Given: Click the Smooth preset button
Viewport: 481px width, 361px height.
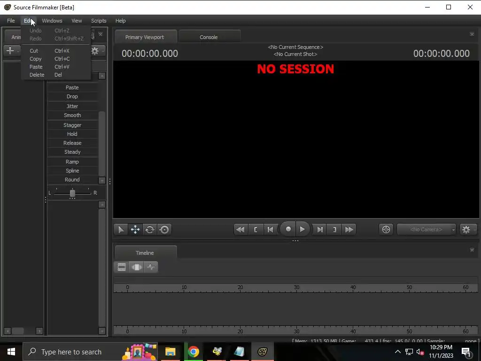Looking at the screenshot, I should click(72, 115).
